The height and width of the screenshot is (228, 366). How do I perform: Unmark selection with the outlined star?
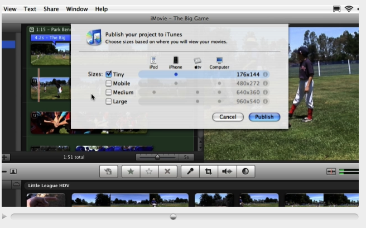(x=149, y=172)
